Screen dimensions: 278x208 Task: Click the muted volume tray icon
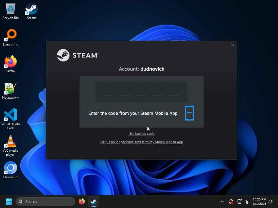pos(247,201)
